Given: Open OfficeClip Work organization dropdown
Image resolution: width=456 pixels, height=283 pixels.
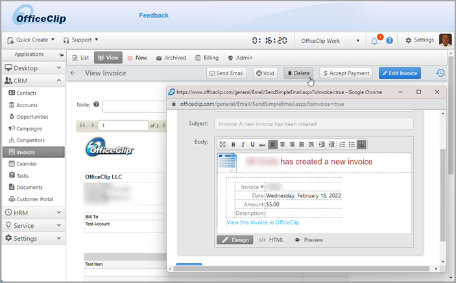Looking at the screenshot, I should [330, 41].
